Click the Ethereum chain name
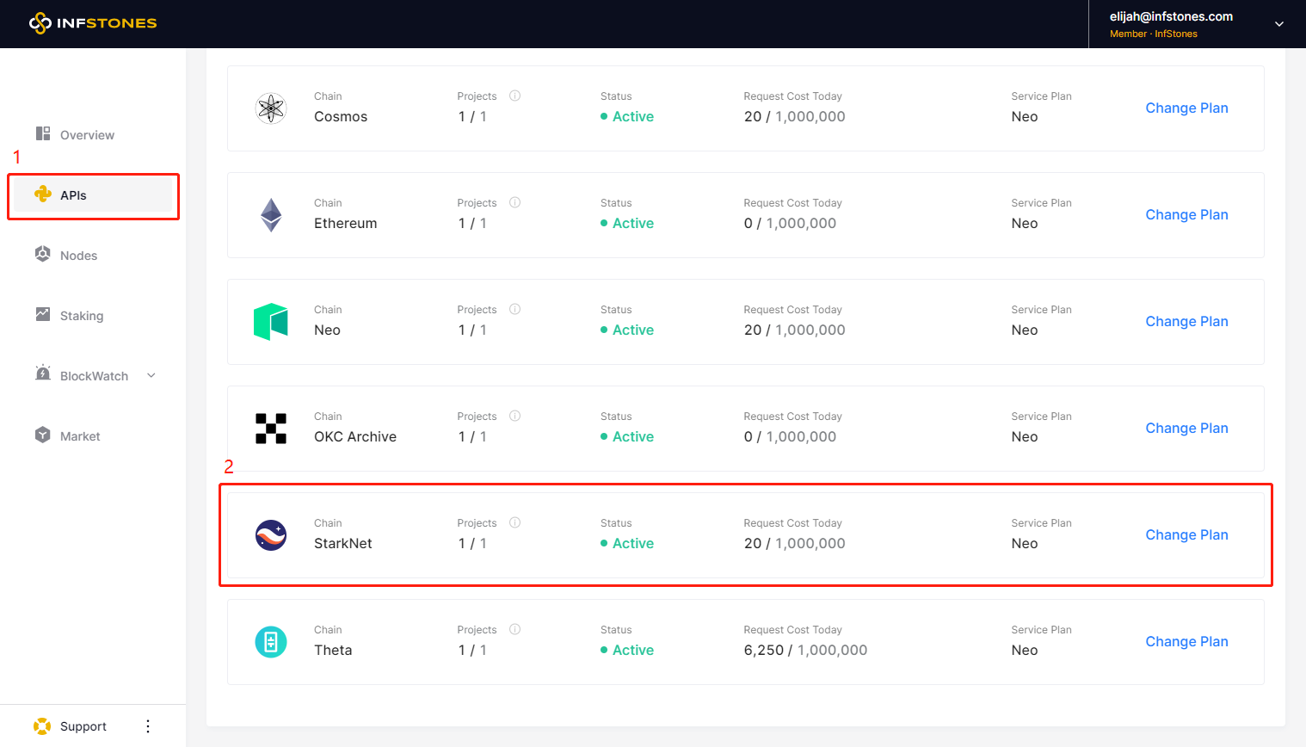The image size is (1306, 747). 345,223
